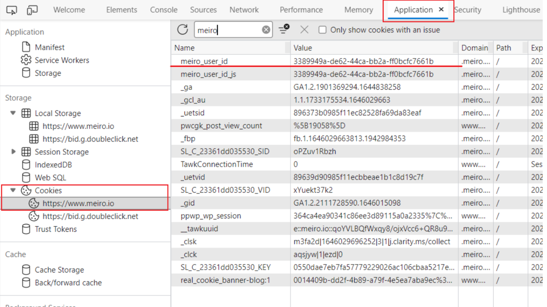
Task: Select the real_cookie_banner-blog:1 cookie
Action: pyautogui.click(x=357, y=280)
